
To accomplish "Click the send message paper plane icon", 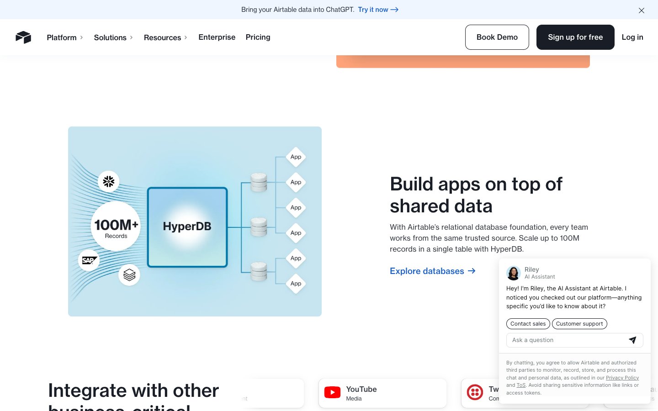I will point(632,340).
